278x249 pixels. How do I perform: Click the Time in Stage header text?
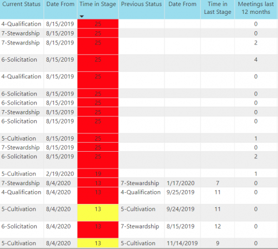point(98,4)
